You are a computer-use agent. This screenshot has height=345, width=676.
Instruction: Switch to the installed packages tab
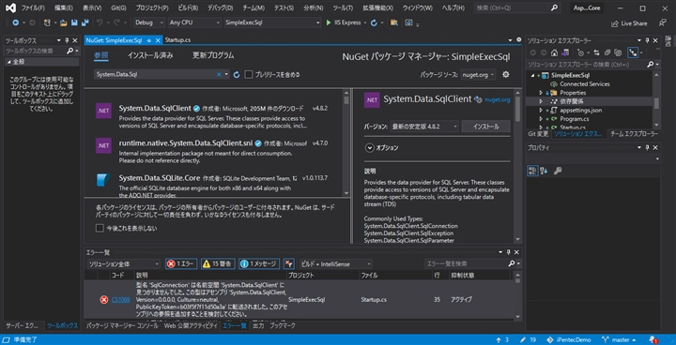click(150, 55)
